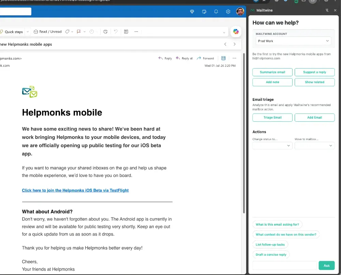
Task: Open the Copilot colorful icon
Action: click(236, 32)
